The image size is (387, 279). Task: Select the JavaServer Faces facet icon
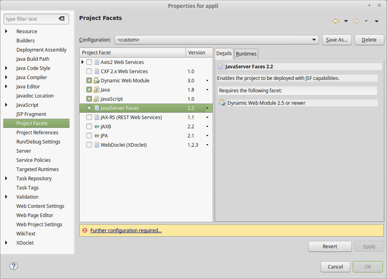click(96, 108)
